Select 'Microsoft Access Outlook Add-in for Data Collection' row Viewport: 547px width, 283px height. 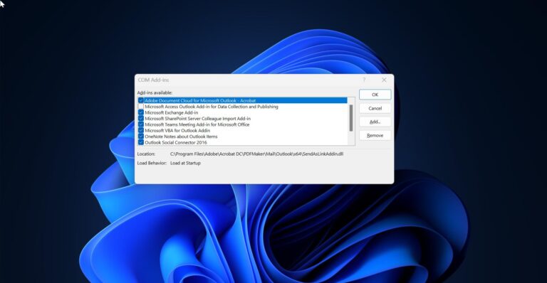coord(212,107)
